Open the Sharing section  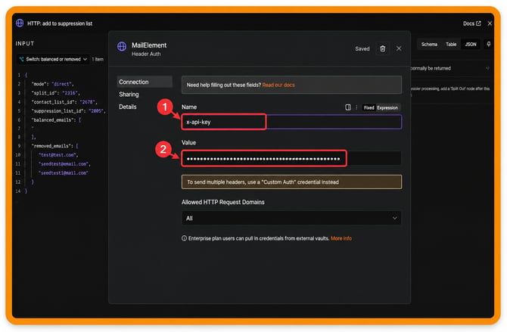[129, 95]
